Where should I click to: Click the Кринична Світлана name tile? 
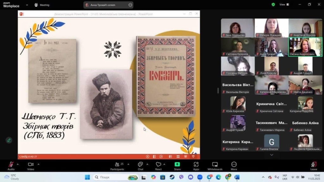pos(271,106)
